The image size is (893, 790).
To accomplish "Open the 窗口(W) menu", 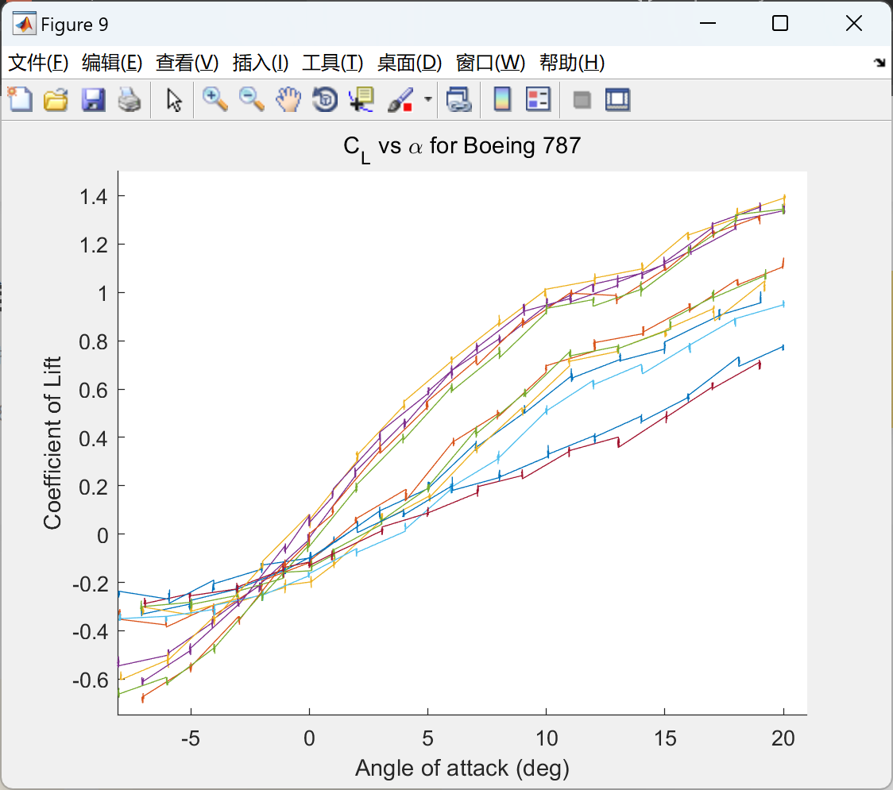I will pyautogui.click(x=490, y=63).
